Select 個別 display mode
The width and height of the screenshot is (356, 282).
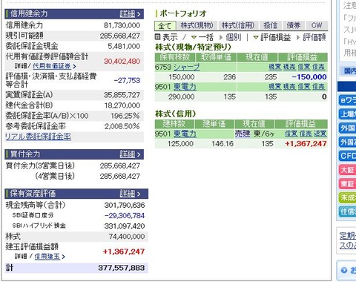point(234,37)
